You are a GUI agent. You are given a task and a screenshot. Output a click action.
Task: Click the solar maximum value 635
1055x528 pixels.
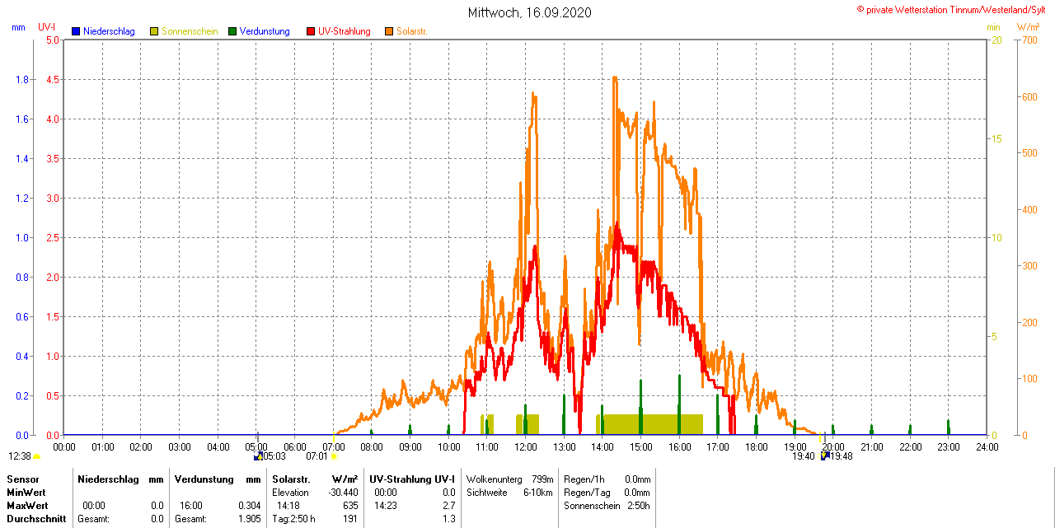[351, 505]
